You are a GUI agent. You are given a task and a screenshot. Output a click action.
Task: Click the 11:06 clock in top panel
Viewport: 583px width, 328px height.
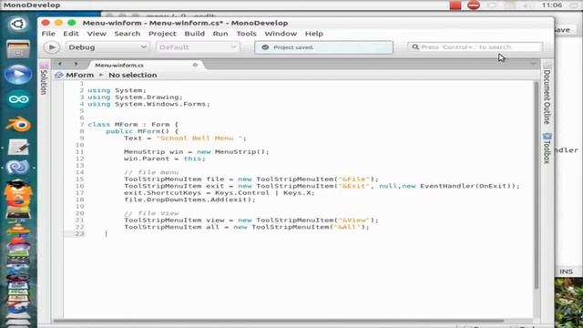coord(552,5)
